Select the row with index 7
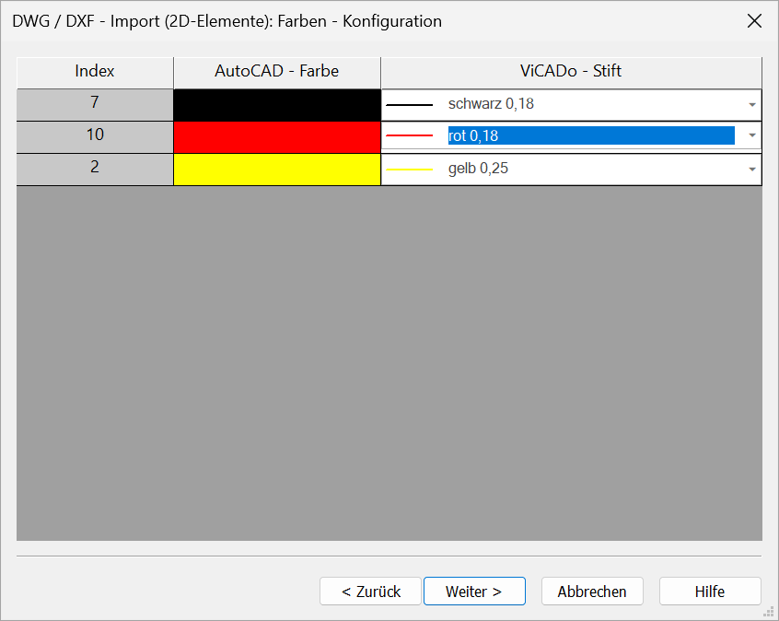Image resolution: width=779 pixels, height=621 pixels. 95,105
